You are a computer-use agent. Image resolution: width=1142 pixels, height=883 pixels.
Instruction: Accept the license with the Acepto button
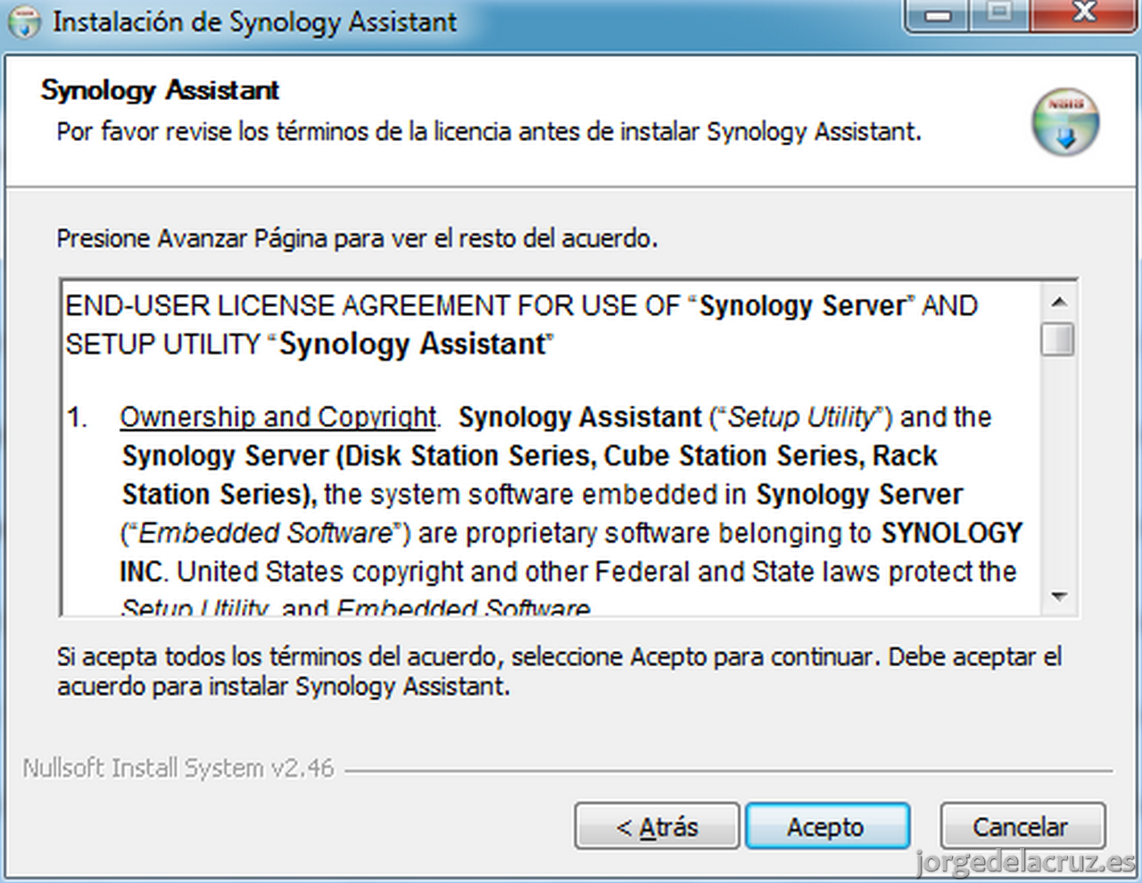pos(827,827)
